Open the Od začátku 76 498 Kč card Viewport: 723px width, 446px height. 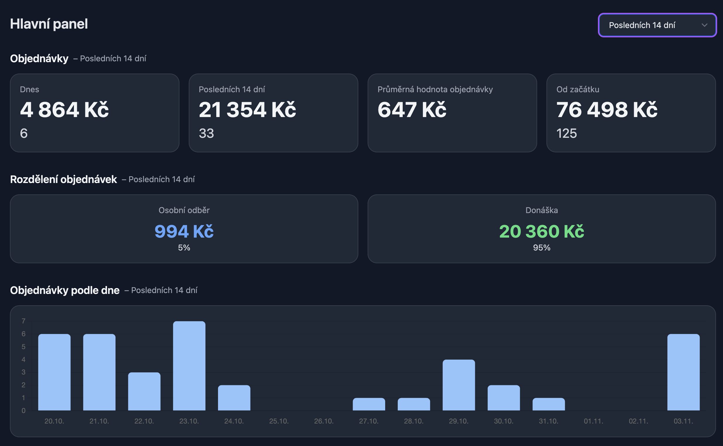click(631, 113)
